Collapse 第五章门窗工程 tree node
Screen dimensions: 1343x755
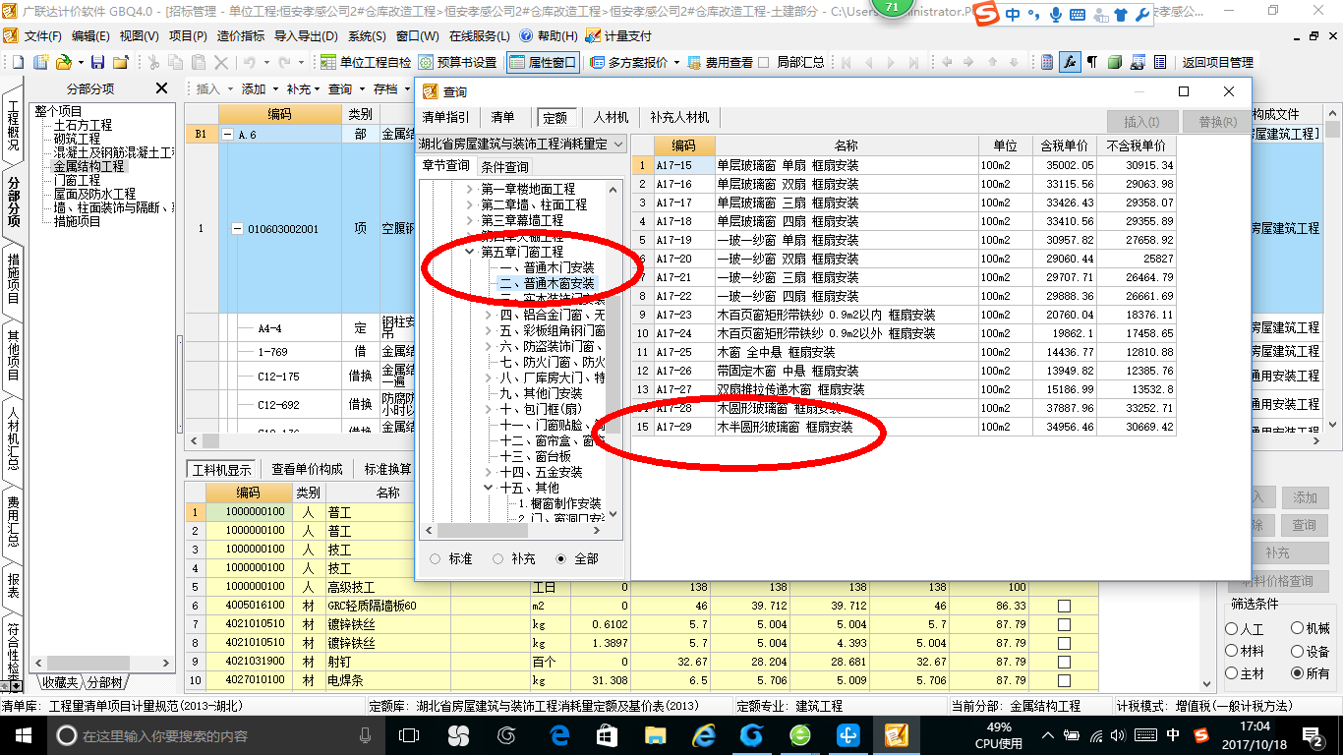pyautogui.click(x=471, y=252)
